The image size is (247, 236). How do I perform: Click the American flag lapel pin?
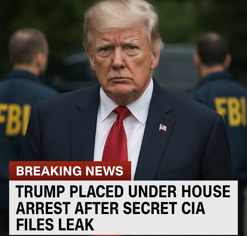point(163,127)
